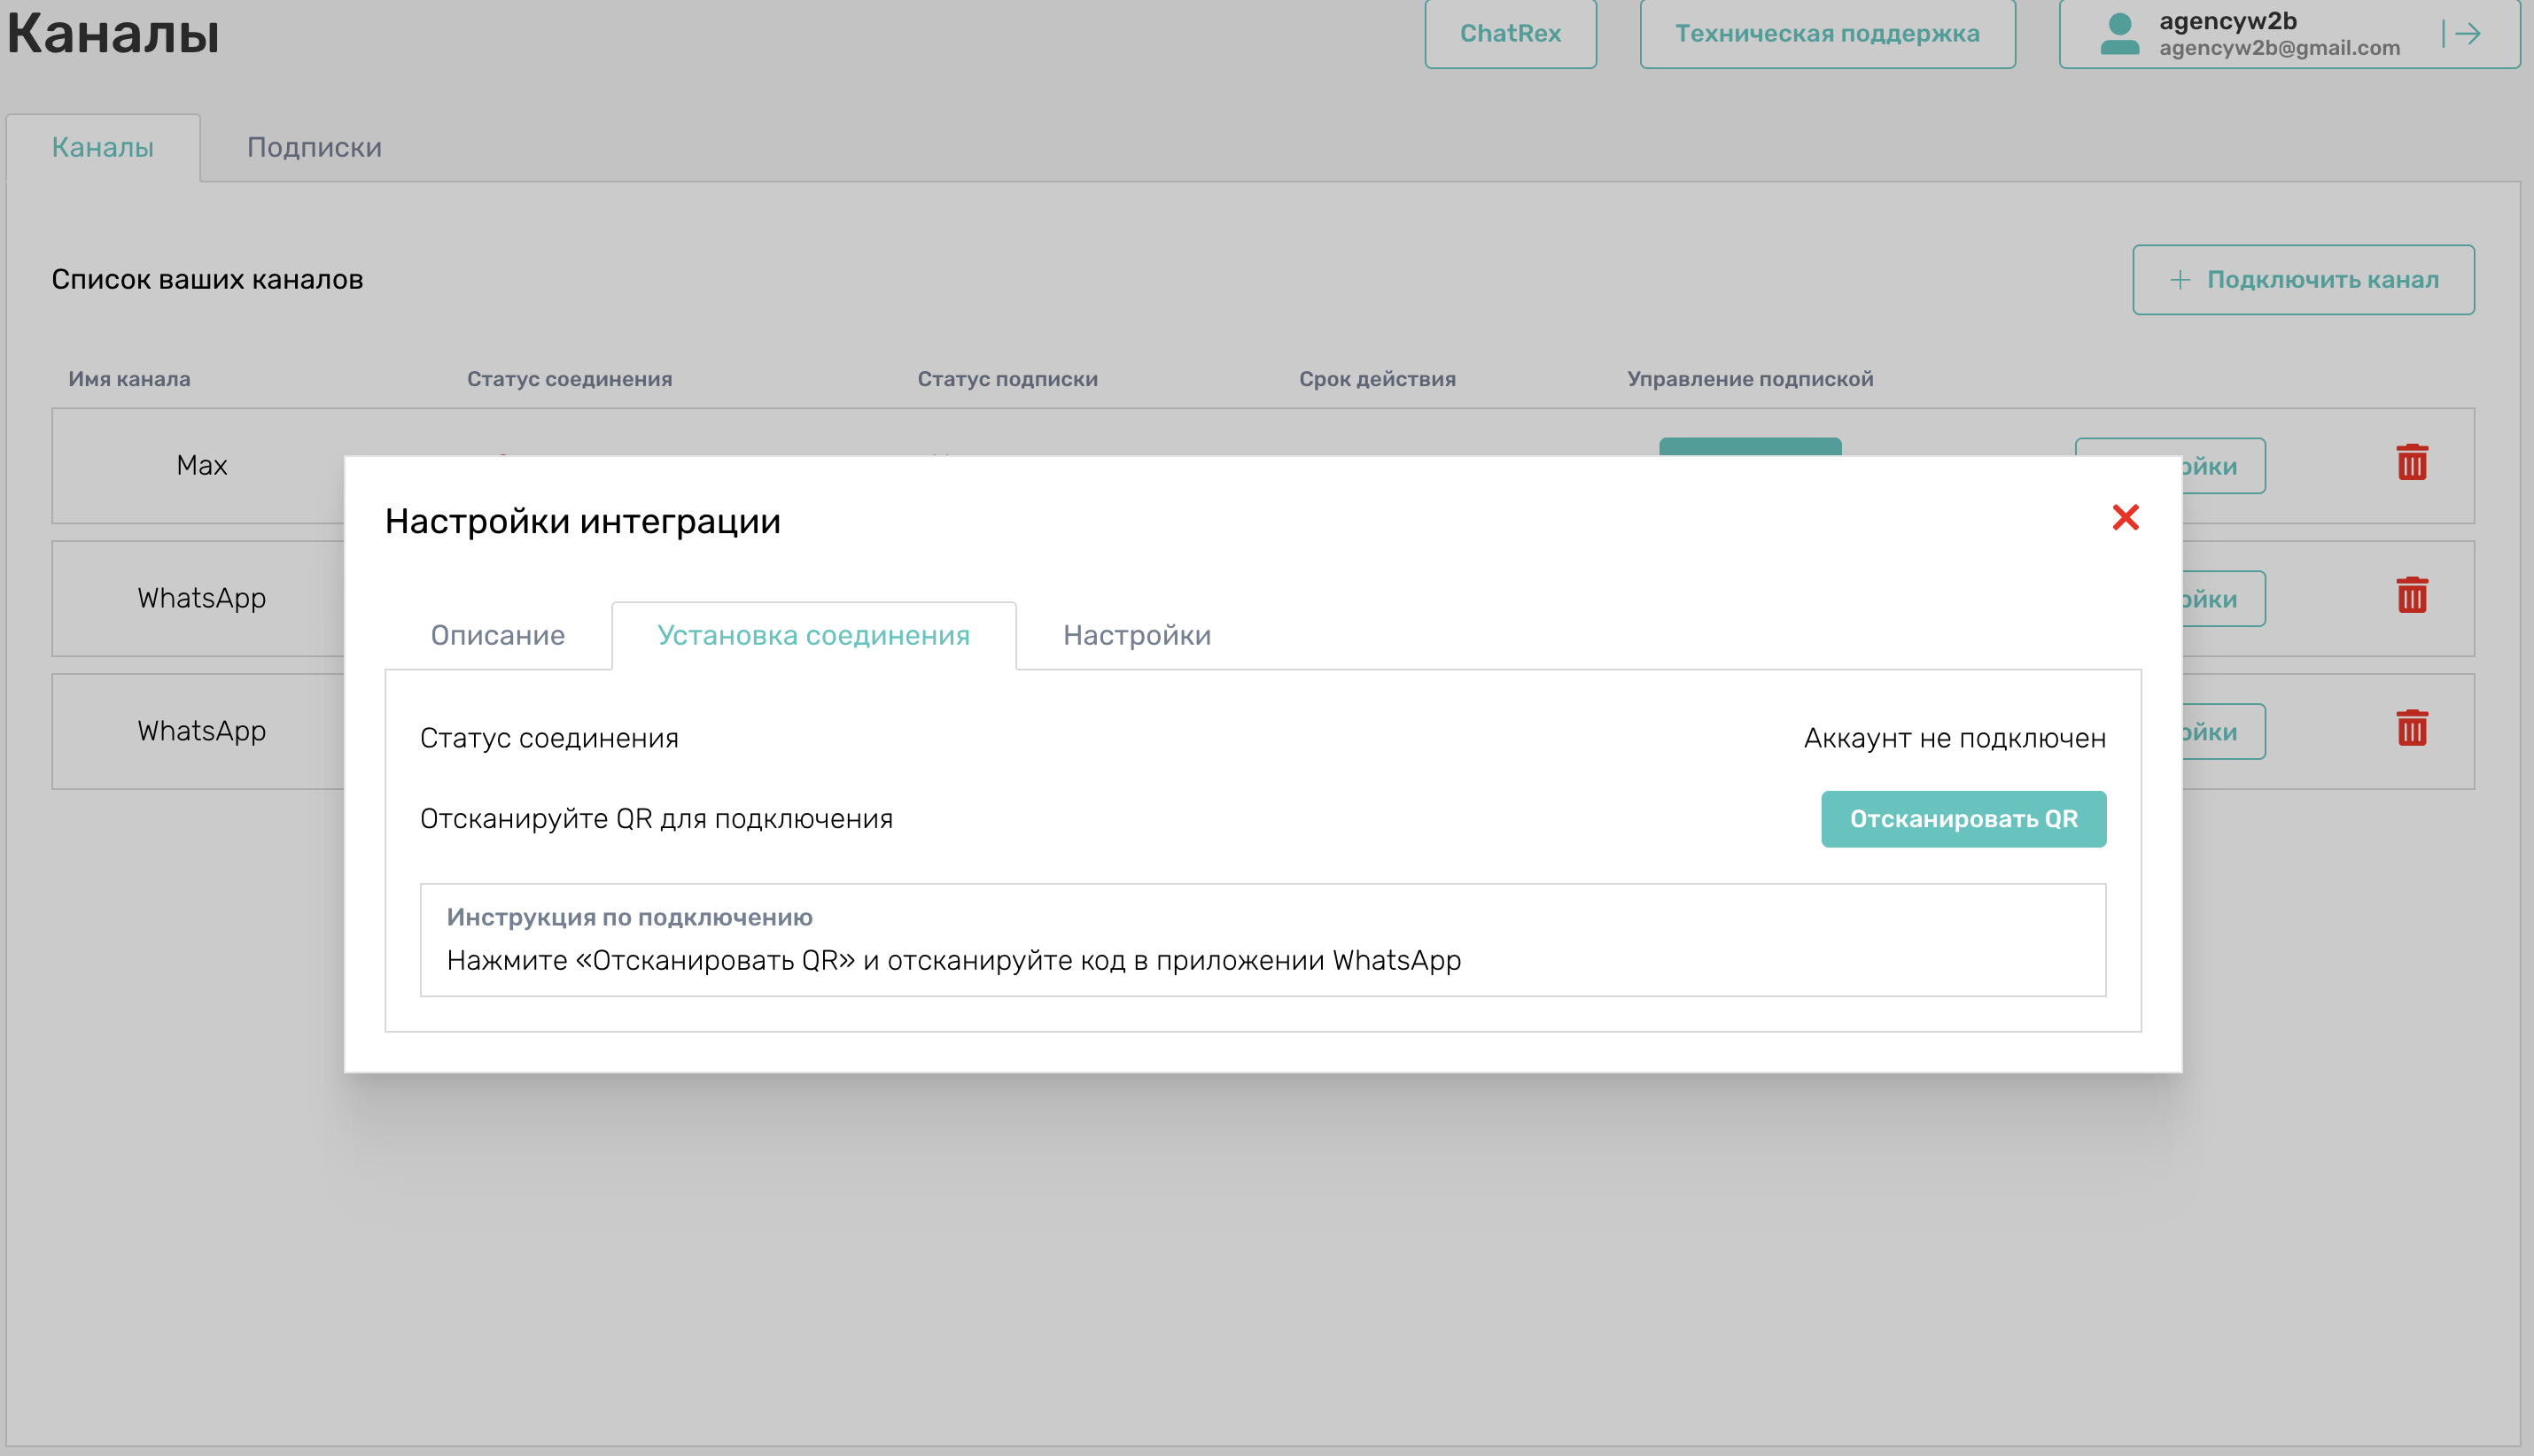2534x1456 pixels.
Task: Open the ChatRex button
Action: 1510,34
